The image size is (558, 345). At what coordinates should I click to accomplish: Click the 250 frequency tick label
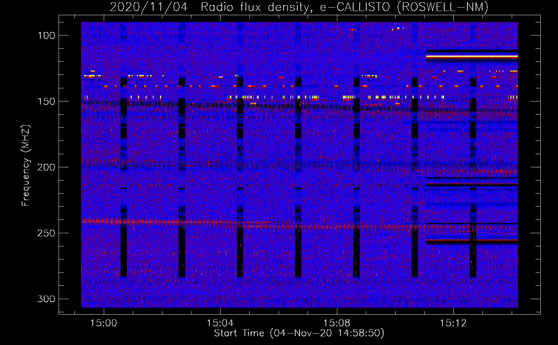[46, 233]
